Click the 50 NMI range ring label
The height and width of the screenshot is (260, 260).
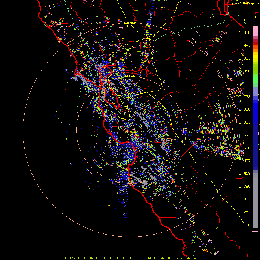[x=130, y=76]
